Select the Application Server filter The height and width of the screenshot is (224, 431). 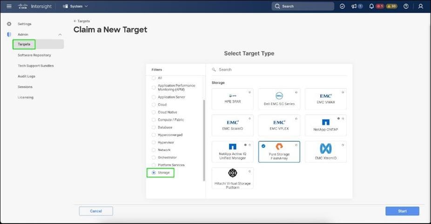tap(154, 97)
